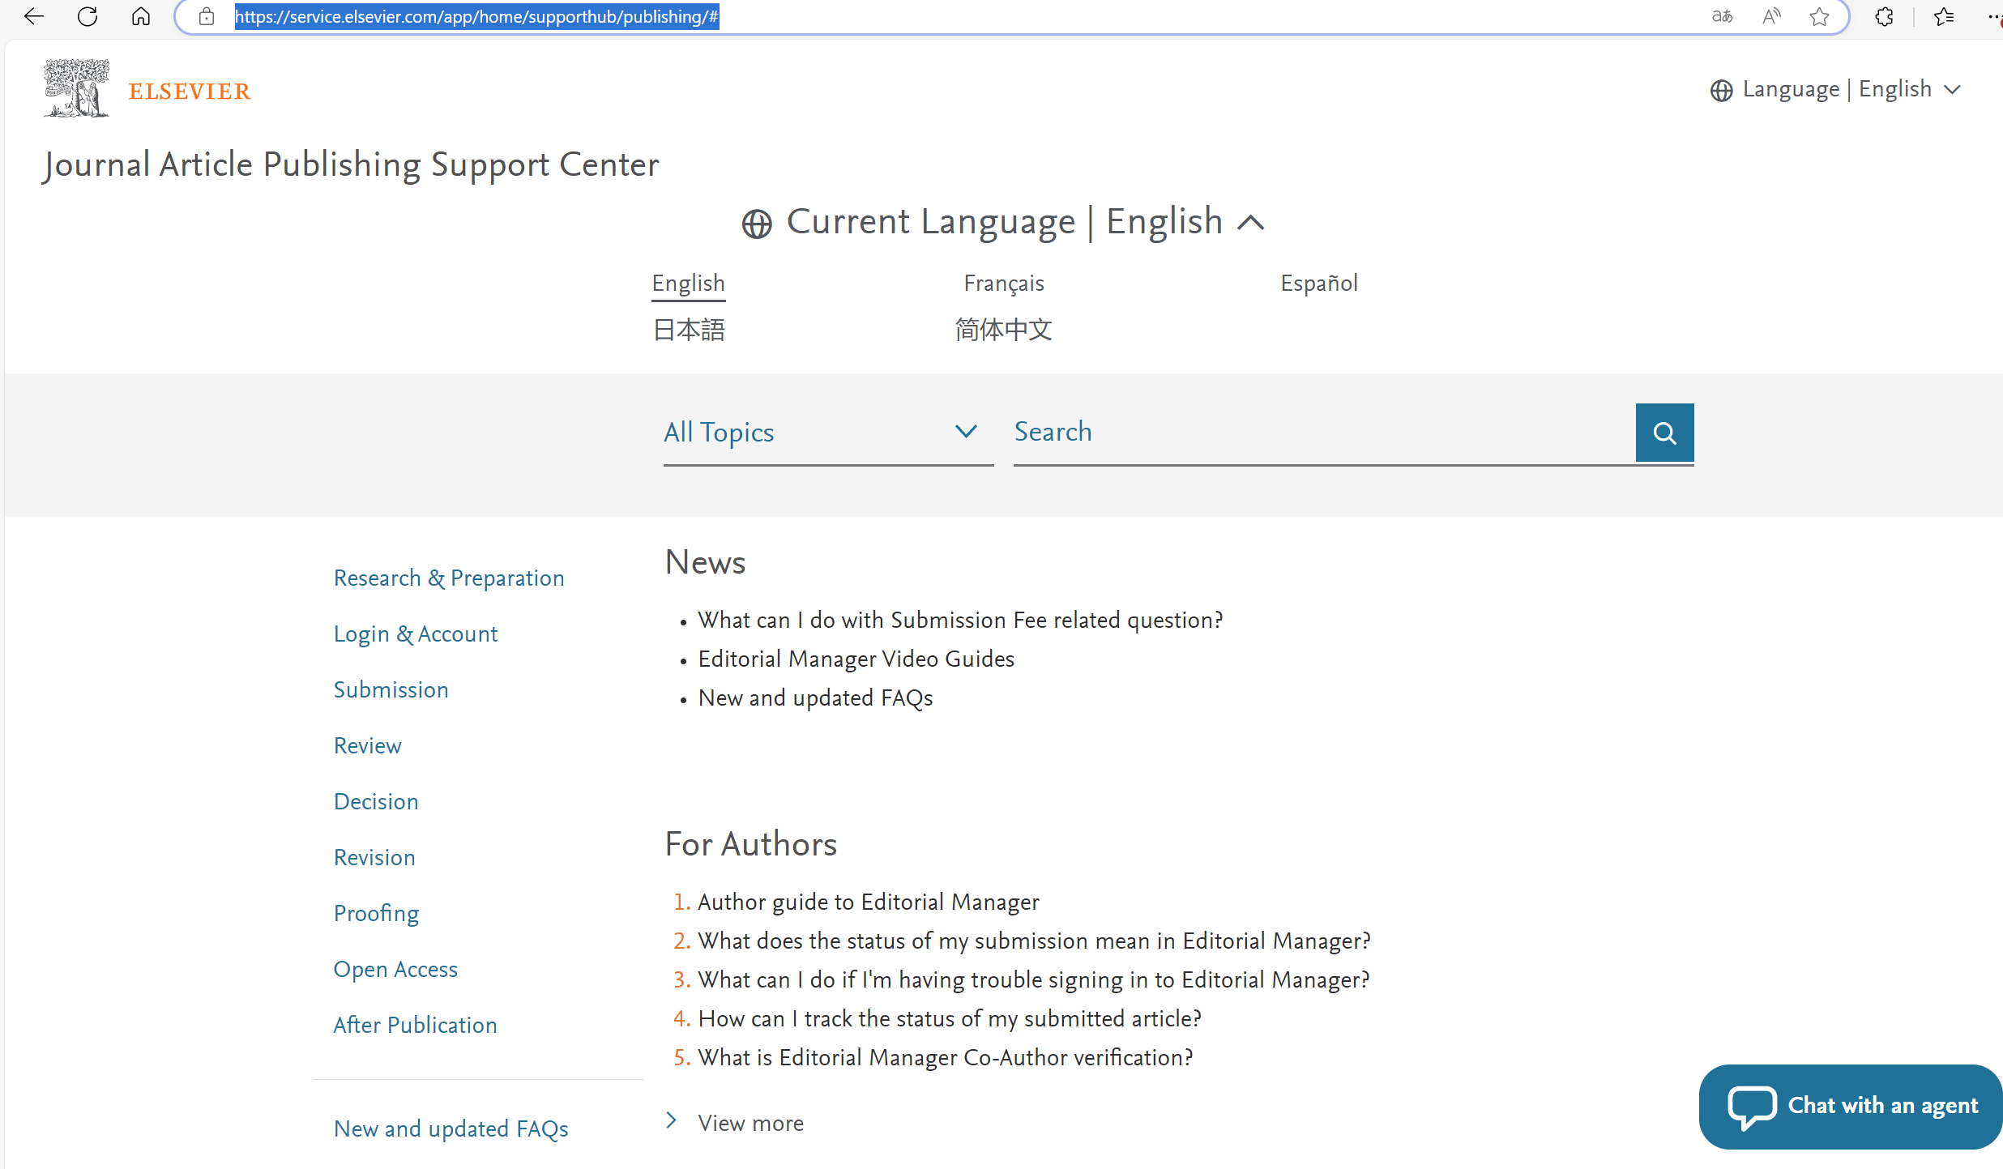
Task: Expand View more author articles
Action: click(750, 1123)
